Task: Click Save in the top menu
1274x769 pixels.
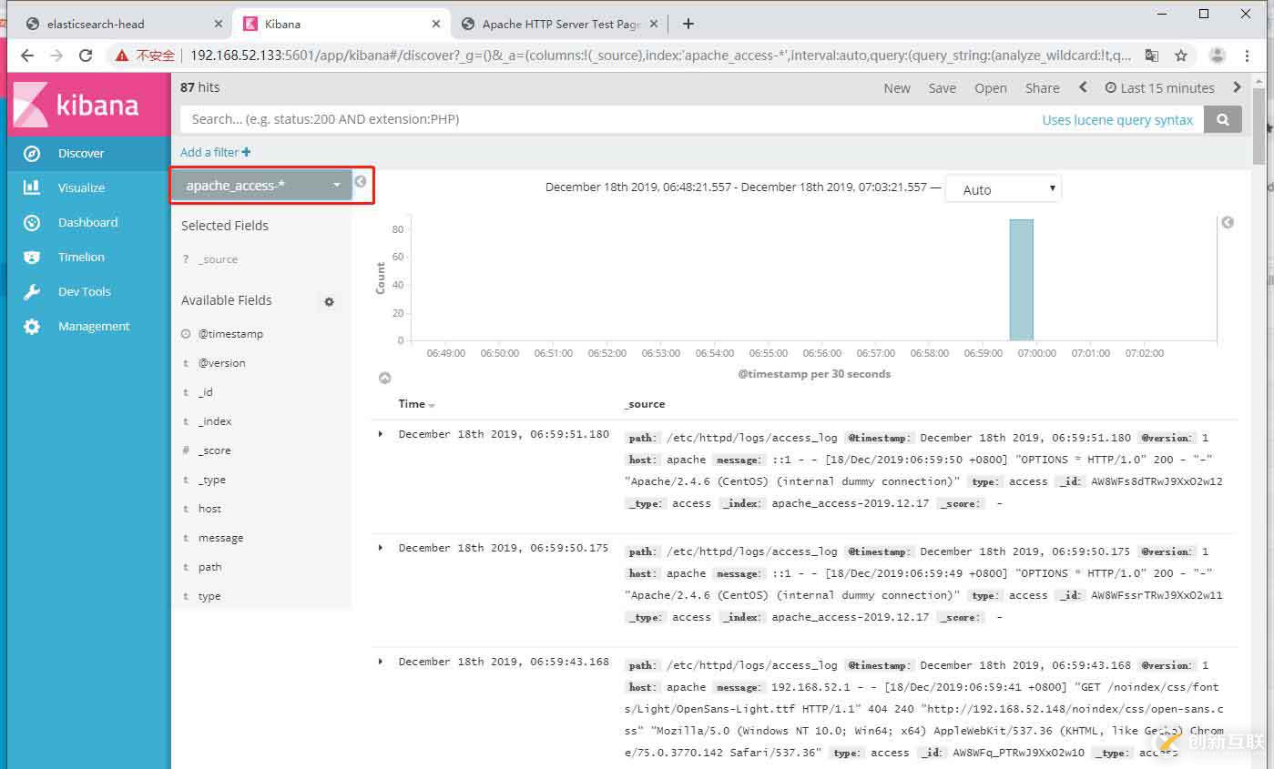Action: (943, 87)
